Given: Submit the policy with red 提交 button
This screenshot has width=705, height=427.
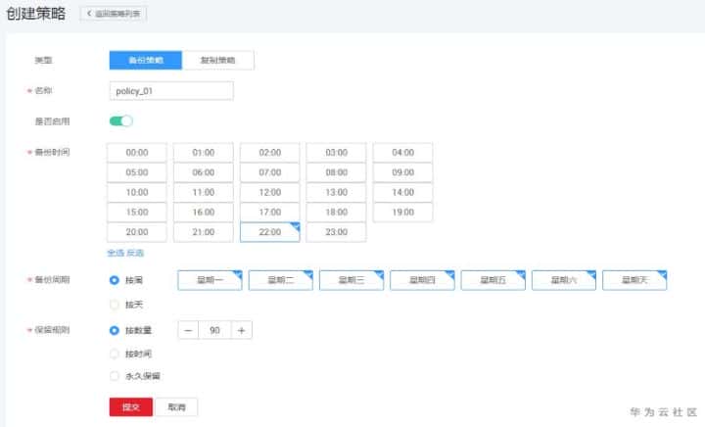Looking at the screenshot, I should tap(131, 406).
